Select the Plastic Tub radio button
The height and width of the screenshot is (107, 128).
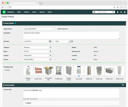click(109, 76)
